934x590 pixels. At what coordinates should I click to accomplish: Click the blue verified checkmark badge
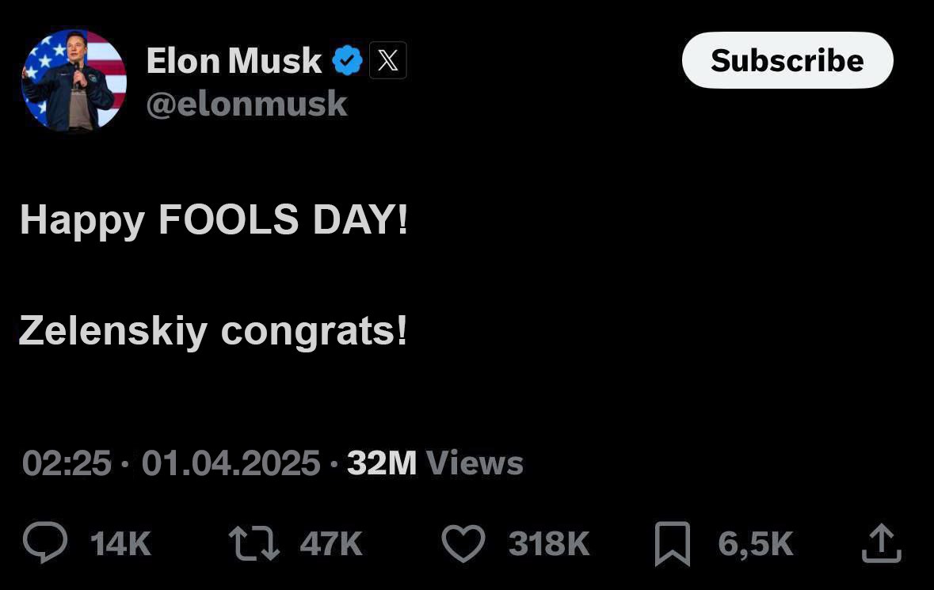pos(347,60)
